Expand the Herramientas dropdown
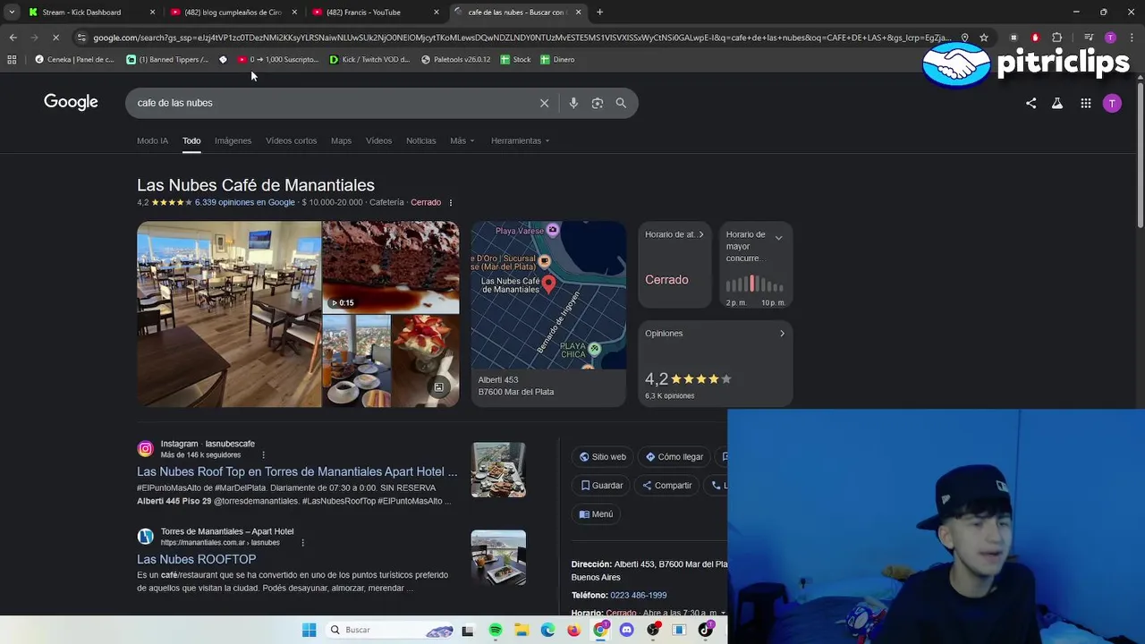 point(520,140)
